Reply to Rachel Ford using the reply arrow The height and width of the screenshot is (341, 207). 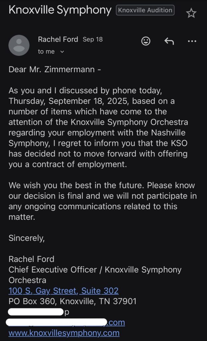point(169,41)
